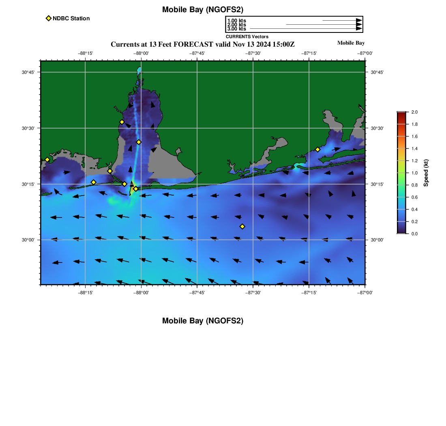
Task: Click the top Mobile Bay (NGOFS2) title
Action: tap(203, 10)
